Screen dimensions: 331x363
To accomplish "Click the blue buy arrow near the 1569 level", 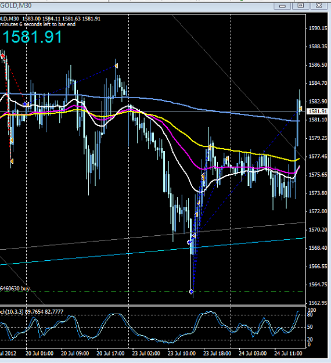I will point(189,242).
